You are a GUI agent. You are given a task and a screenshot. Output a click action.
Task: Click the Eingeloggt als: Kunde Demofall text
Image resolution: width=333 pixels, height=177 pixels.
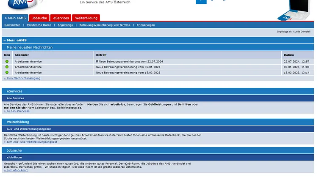(x=293, y=32)
